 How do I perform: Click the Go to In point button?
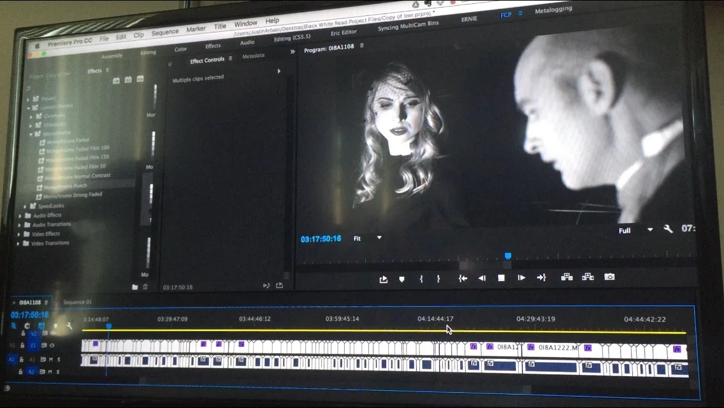point(463,278)
